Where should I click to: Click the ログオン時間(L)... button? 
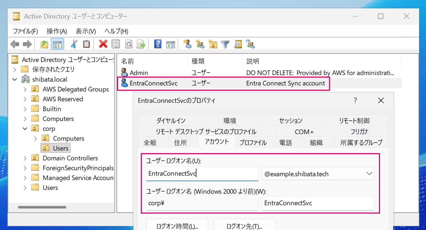[x=177, y=226]
